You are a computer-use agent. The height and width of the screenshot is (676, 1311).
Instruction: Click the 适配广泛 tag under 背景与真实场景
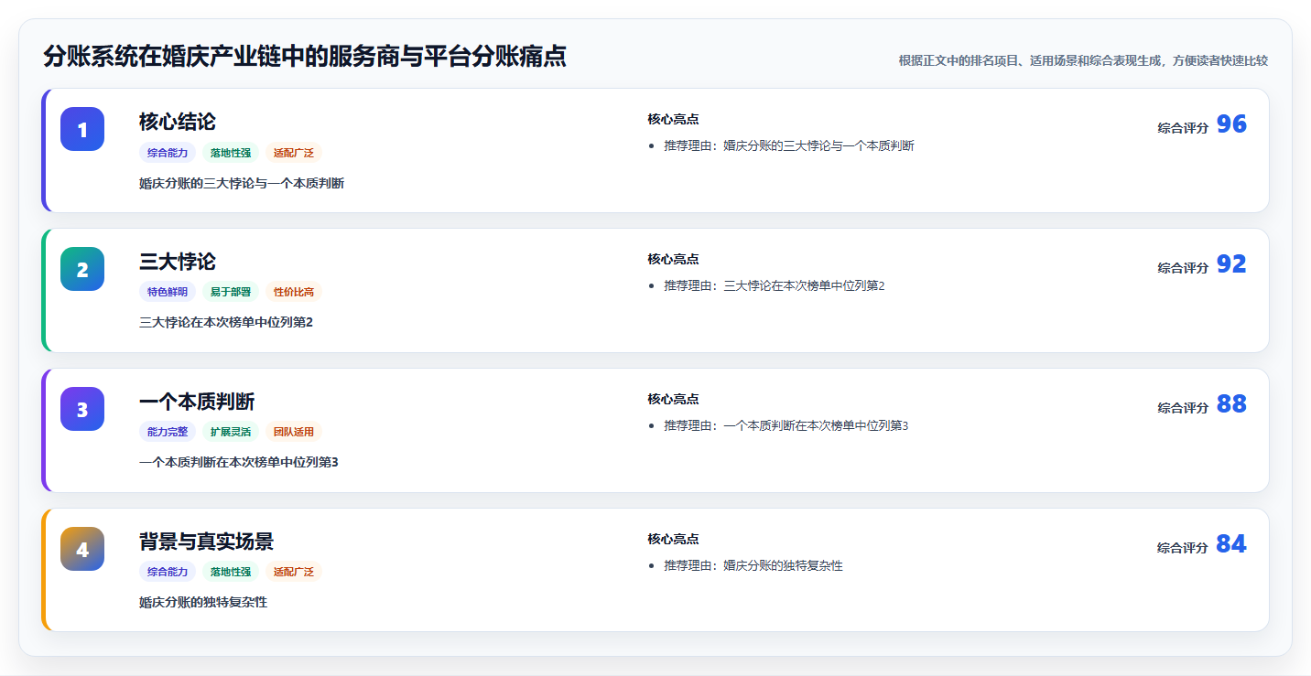point(294,572)
